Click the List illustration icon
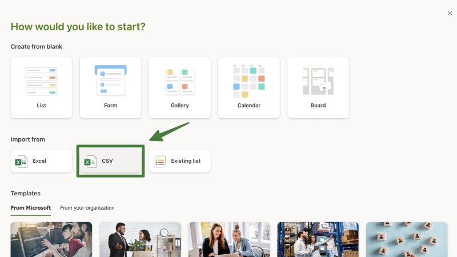The height and width of the screenshot is (257, 457). (41, 81)
